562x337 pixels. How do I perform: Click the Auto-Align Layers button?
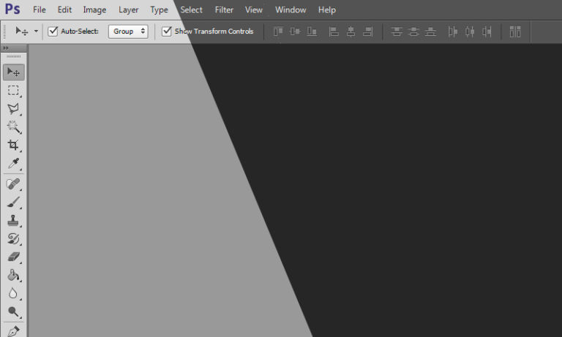[515, 31]
